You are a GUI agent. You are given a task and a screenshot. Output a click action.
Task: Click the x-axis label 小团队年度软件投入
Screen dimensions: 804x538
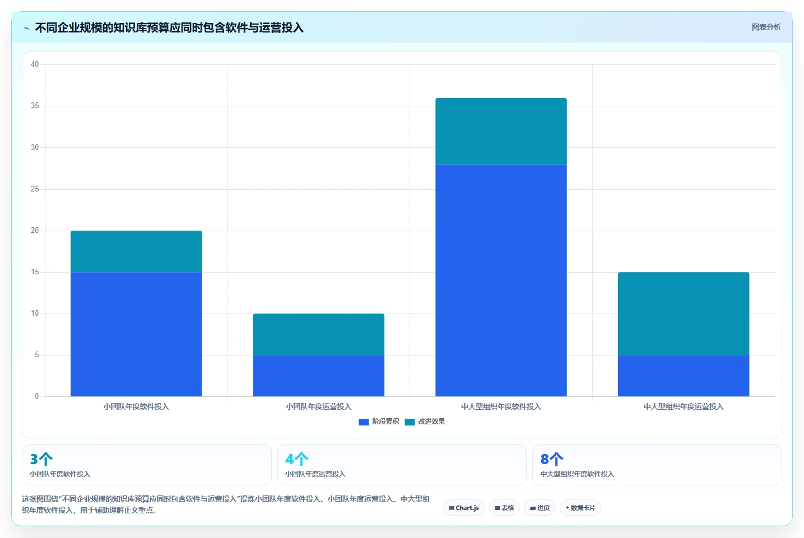point(136,407)
